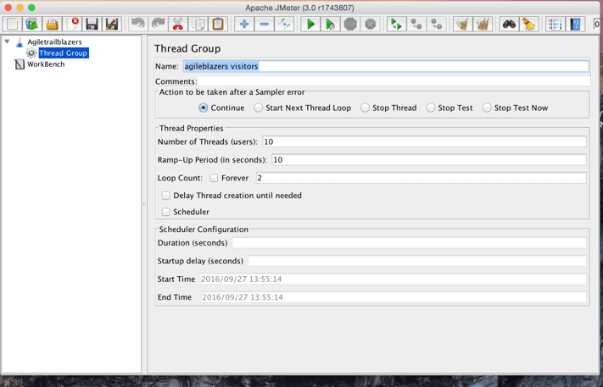Select the Stop Test Now radio button
This screenshot has width=603, height=387.
pos(487,108)
